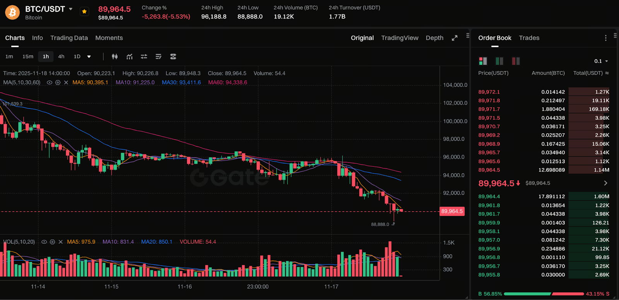Viewport: 619px width, 300px height.
Task: Click the Amount(BTC) column header
Action: pyautogui.click(x=548, y=73)
